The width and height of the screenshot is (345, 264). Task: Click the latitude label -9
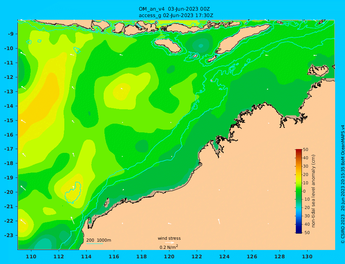[x=11, y=34]
